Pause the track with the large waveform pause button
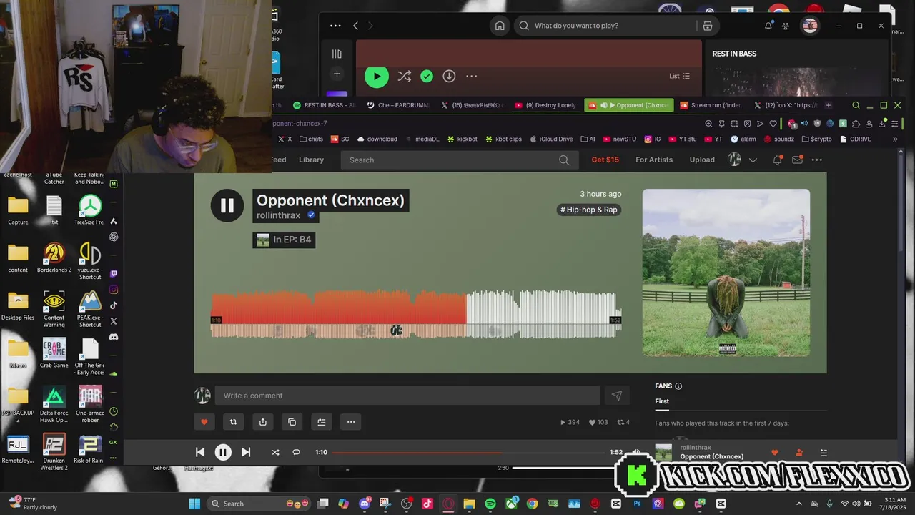This screenshot has width=915, height=515. [x=227, y=205]
